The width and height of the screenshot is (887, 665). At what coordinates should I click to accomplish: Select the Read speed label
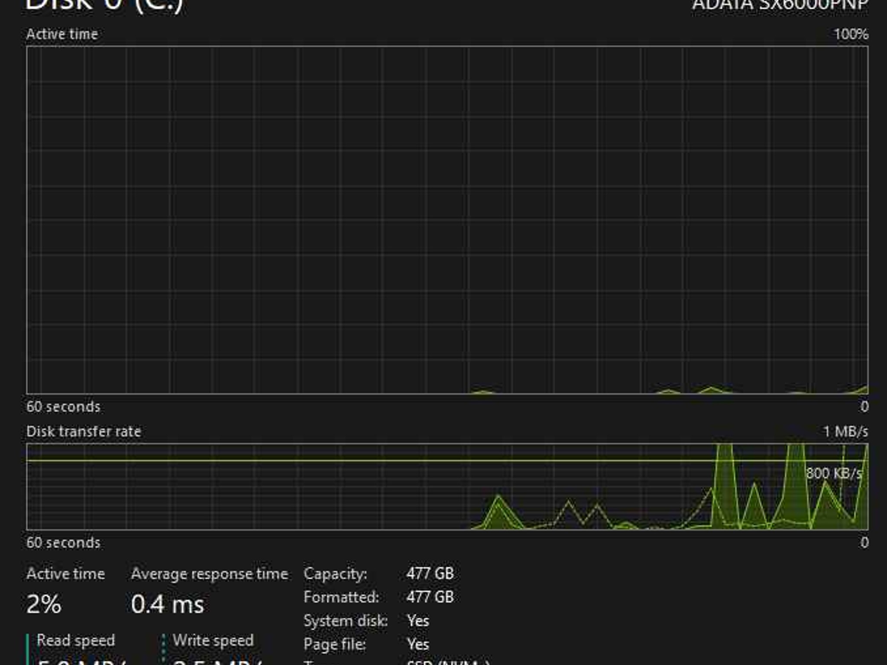[x=76, y=640]
